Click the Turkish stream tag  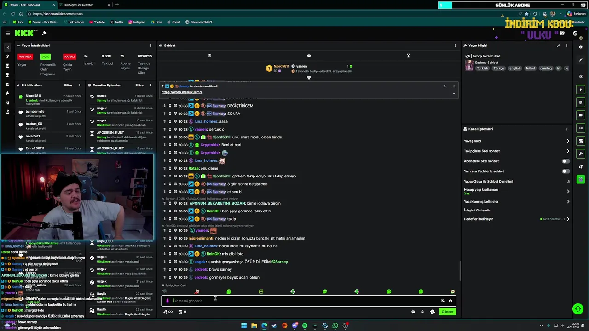click(x=482, y=68)
